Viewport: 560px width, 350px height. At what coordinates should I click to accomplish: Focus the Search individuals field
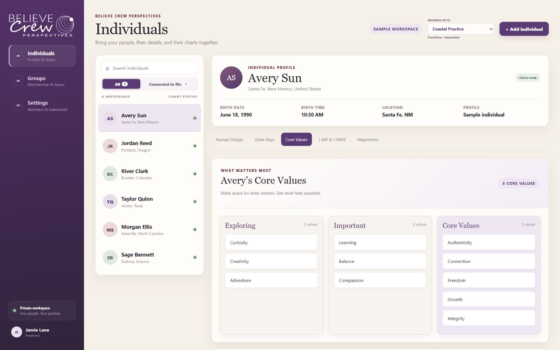coord(149,68)
